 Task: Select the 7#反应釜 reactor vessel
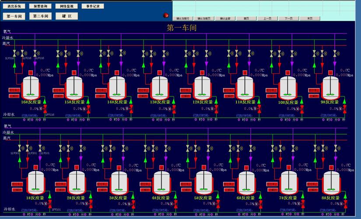tap(289, 183)
